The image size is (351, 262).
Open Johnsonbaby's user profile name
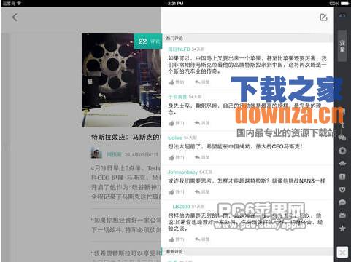[x=182, y=172]
